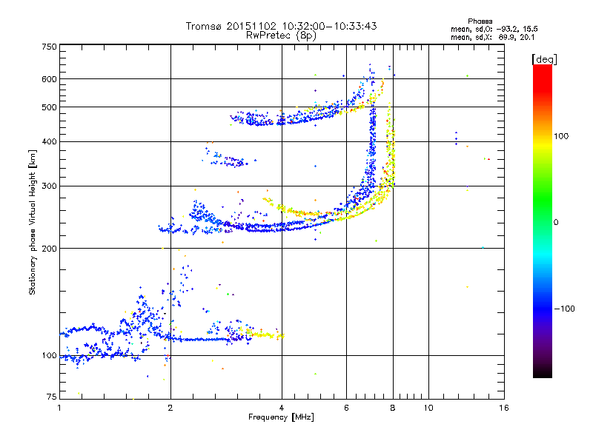Click the 'Frequency [MHz]' axis label
The width and height of the screenshot is (593, 444).
point(281,417)
